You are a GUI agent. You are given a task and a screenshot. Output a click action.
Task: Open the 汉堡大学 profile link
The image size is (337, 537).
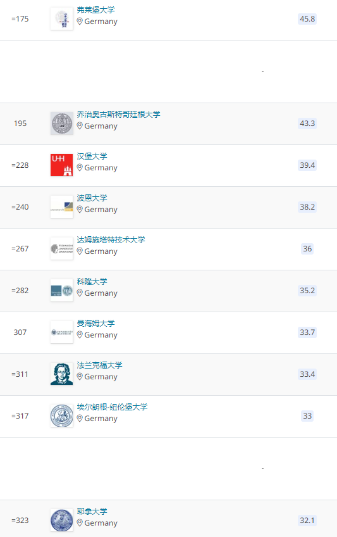[92, 156]
